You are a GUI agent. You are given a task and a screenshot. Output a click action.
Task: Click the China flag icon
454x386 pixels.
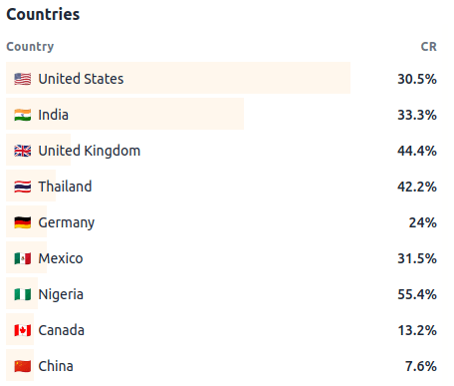[23, 366]
